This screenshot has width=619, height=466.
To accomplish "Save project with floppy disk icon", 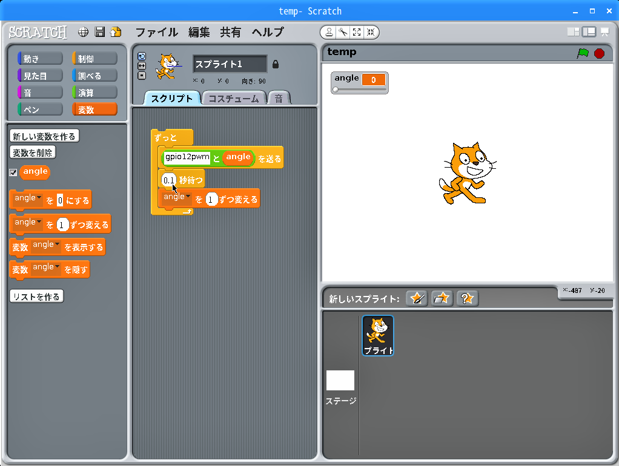I will [100, 32].
